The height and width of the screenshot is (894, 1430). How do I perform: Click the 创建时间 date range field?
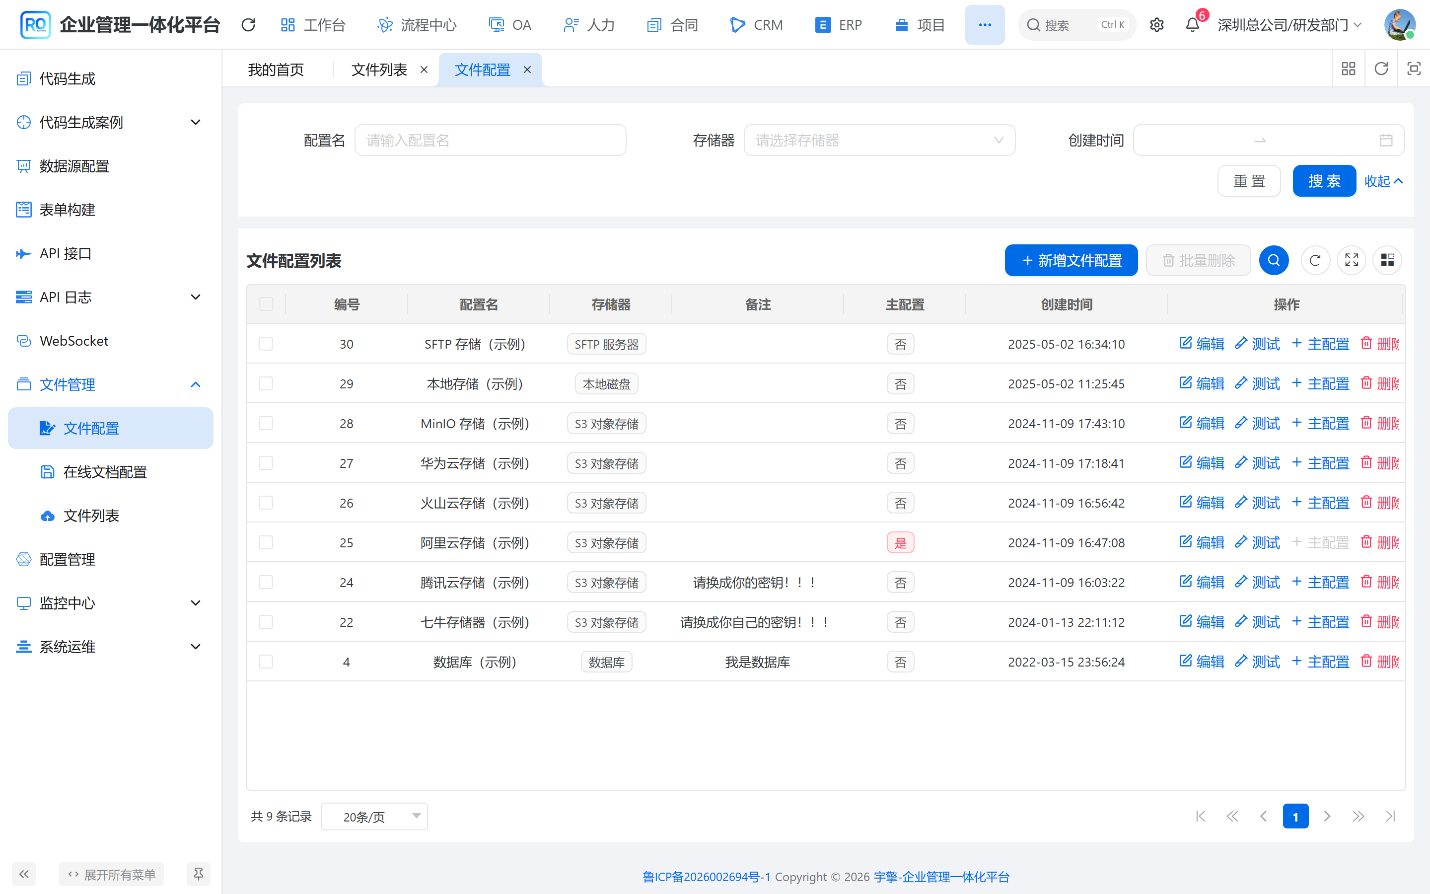point(1269,140)
